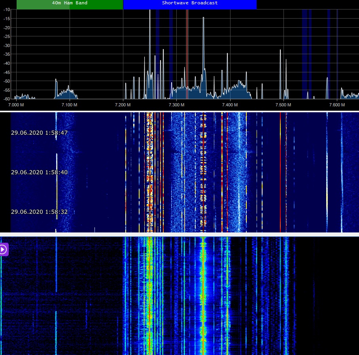Image resolution: width=359 pixels, height=355 pixels.
Task: Click the 7.600 M frequency label
Action: click(337, 105)
